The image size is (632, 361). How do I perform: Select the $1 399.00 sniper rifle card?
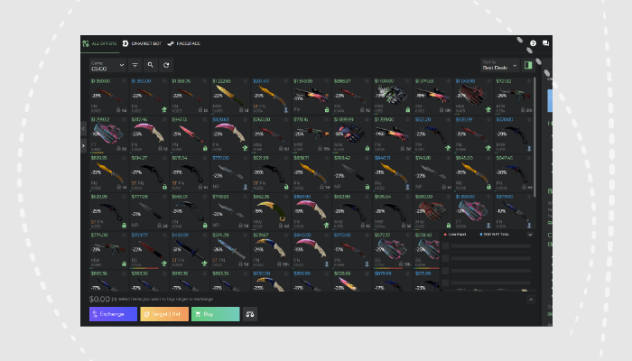[392, 134]
